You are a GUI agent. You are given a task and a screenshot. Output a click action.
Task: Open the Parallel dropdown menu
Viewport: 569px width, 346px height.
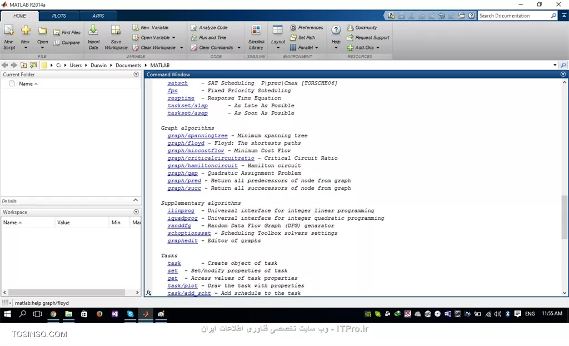305,48
